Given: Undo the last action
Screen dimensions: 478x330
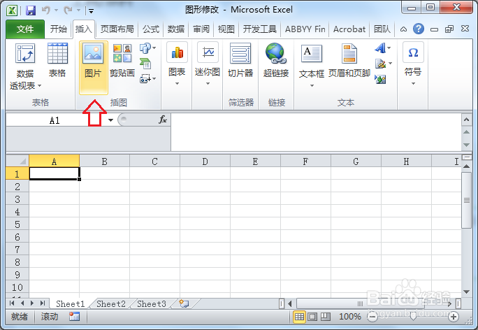Looking at the screenshot, I should 45,10.
